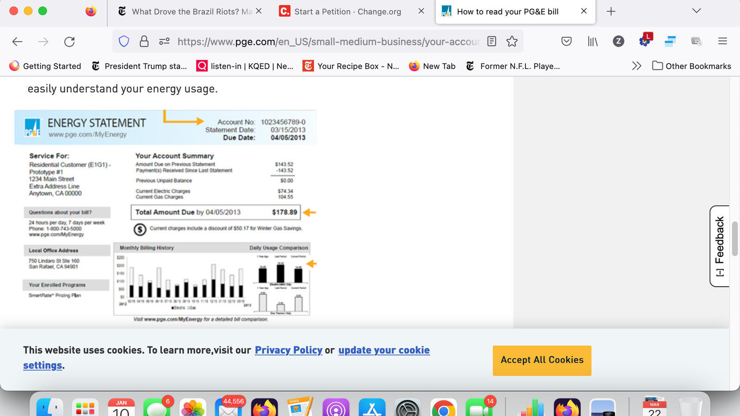740x416 pixels.
Task: Open the tracking protection shield icon
Action: click(124, 42)
